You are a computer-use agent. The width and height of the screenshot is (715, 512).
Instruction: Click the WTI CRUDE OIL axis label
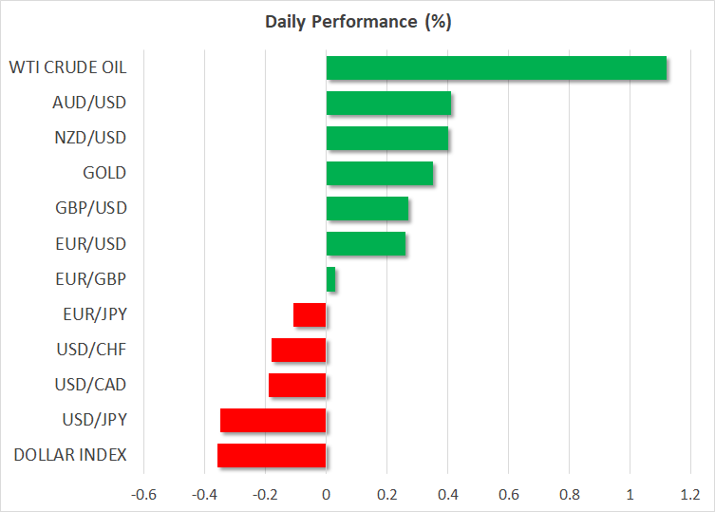pos(67,67)
